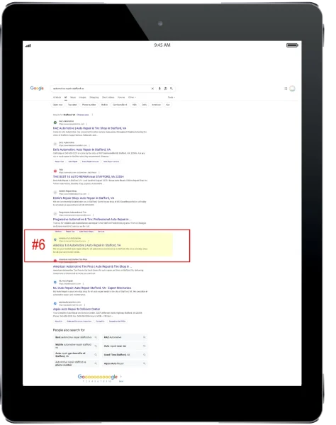Open America 1st Automotive result link

(86, 245)
